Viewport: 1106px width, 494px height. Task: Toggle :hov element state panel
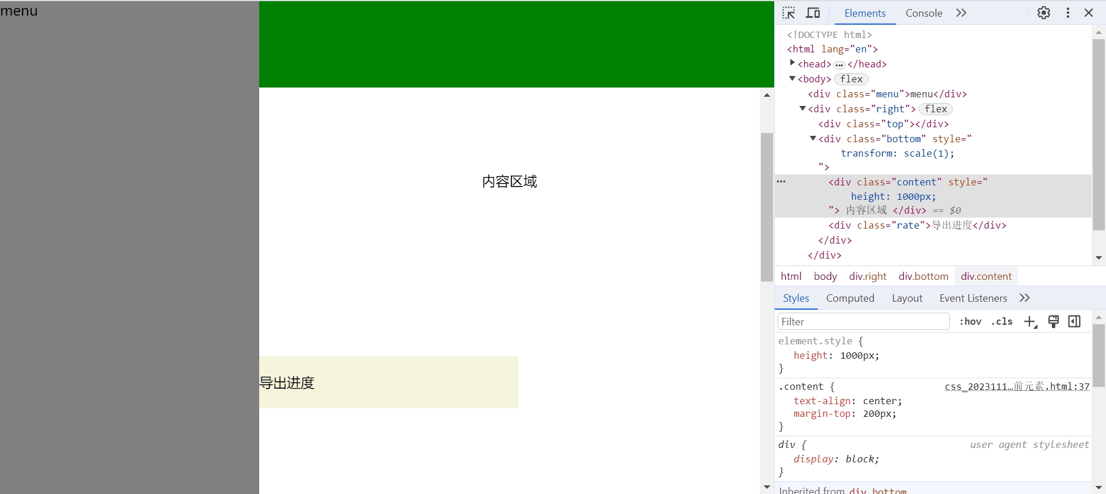(970, 322)
